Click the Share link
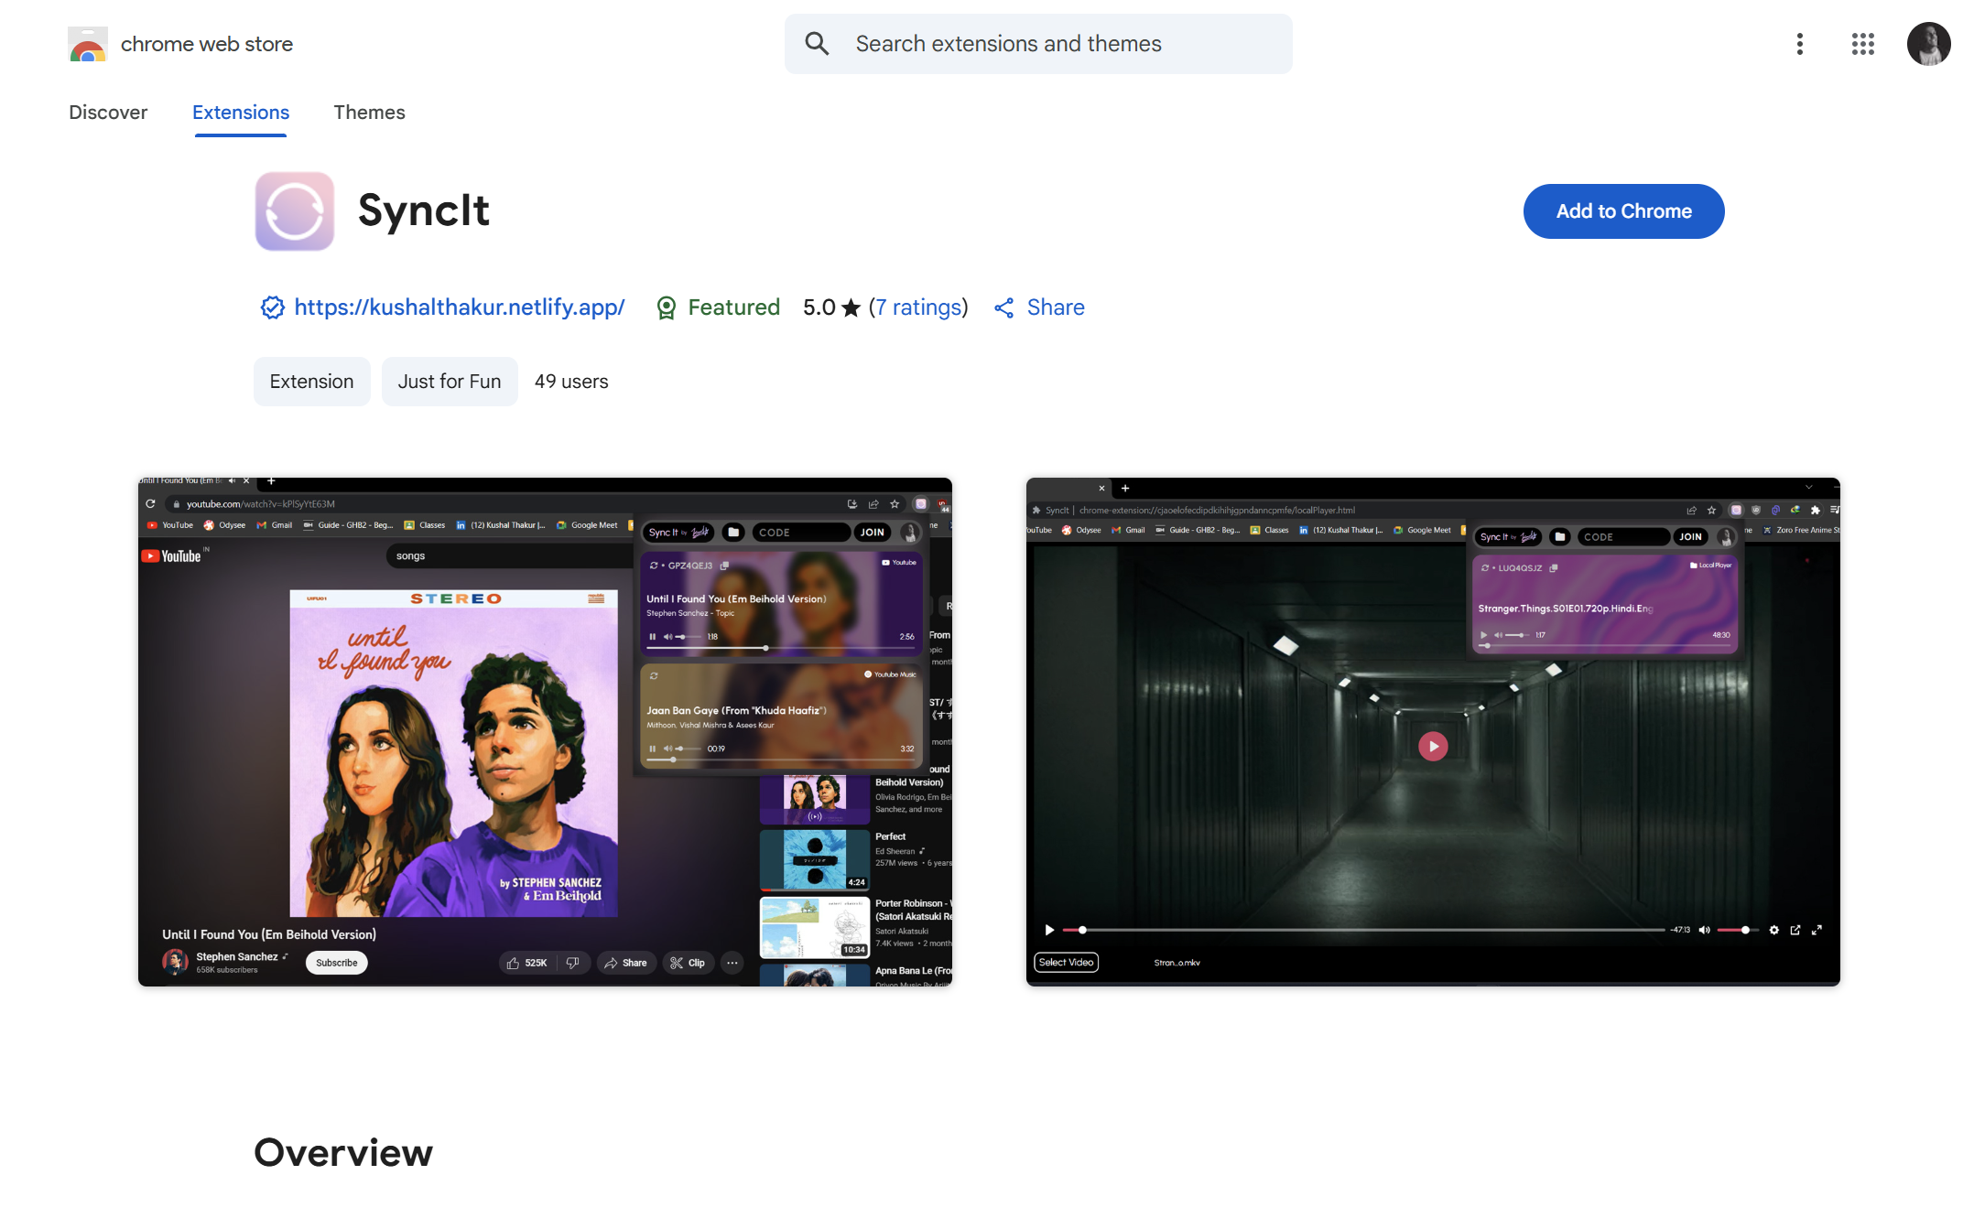The width and height of the screenshot is (1974, 1229). (1056, 307)
